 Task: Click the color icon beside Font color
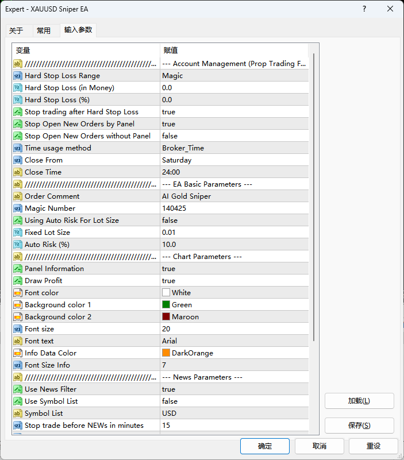point(18,293)
